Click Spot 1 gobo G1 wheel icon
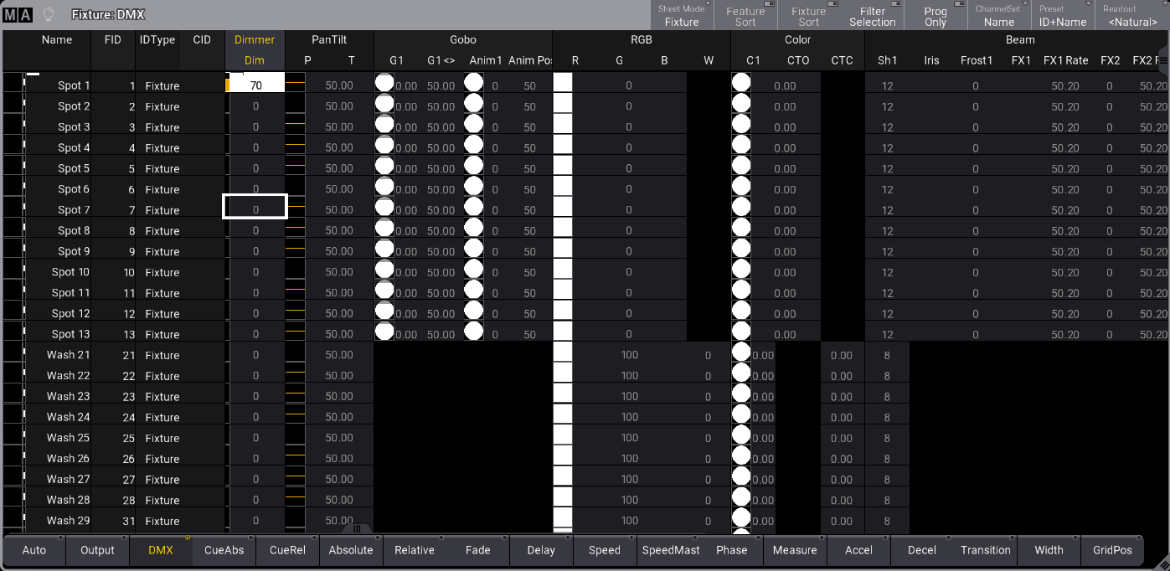 384,83
